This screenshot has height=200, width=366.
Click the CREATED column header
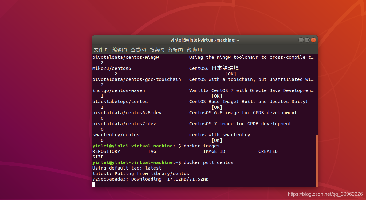coord(268,151)
